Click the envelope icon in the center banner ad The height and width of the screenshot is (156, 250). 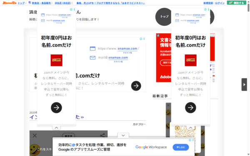(92, 58)
